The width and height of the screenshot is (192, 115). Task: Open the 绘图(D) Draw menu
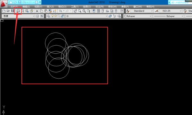pyautogui.click(x=87, y=7)
